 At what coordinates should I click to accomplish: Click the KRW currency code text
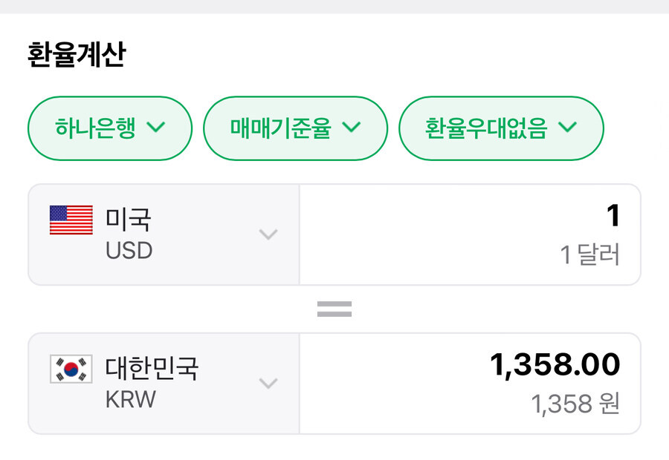pyautogui.click(x=131, y=399)
